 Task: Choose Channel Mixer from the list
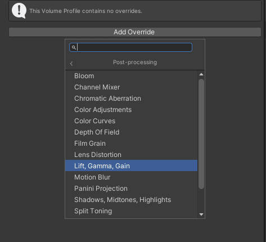coord(131,87)
